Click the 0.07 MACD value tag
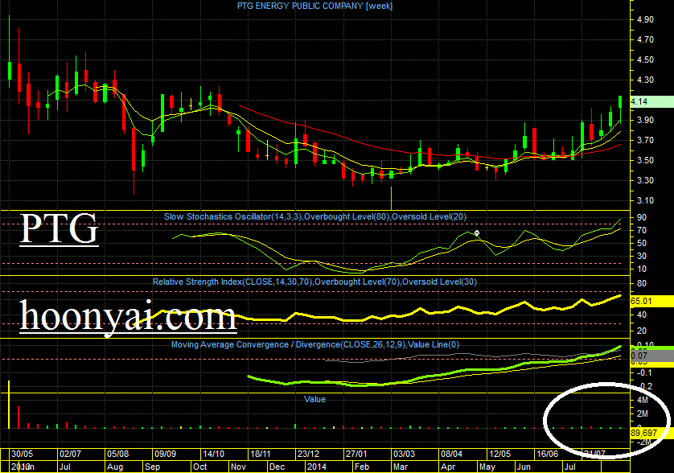This screenshot has height=473, width=674. (x=651, y=356)
